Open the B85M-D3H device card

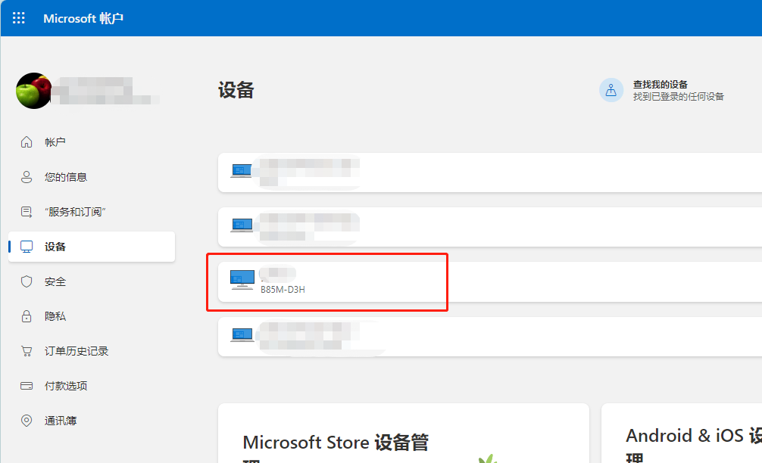(x=490, y=282)
